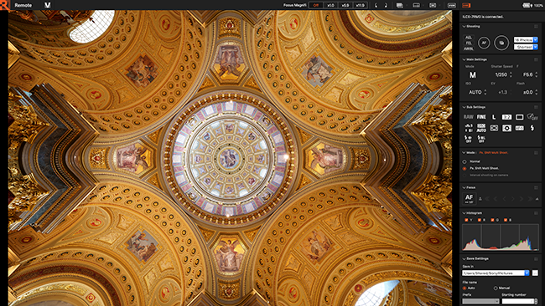Click the 3:2 aspect ratio icon

click(x=506, y=117)
